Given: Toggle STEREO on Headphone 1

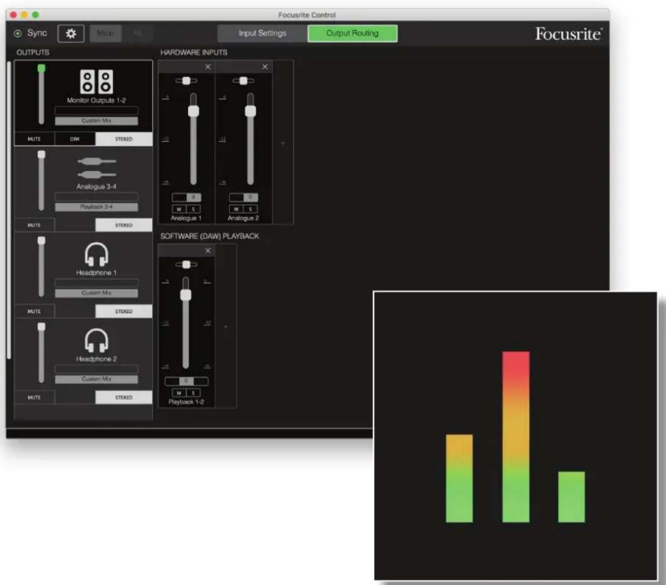Looking at the screenshot, I should tap(123, 311).
